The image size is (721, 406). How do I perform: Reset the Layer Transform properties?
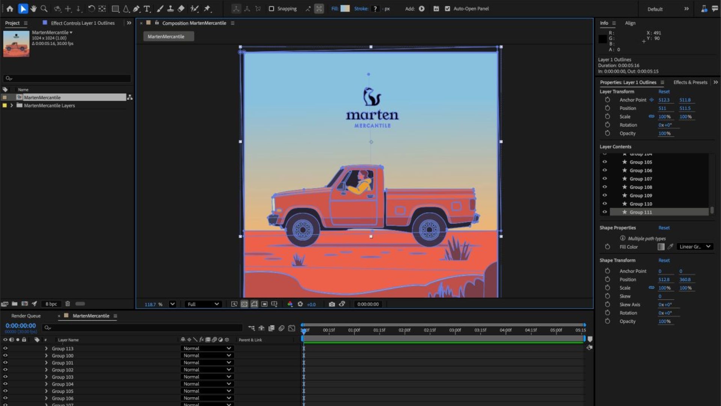click(664, 92)
